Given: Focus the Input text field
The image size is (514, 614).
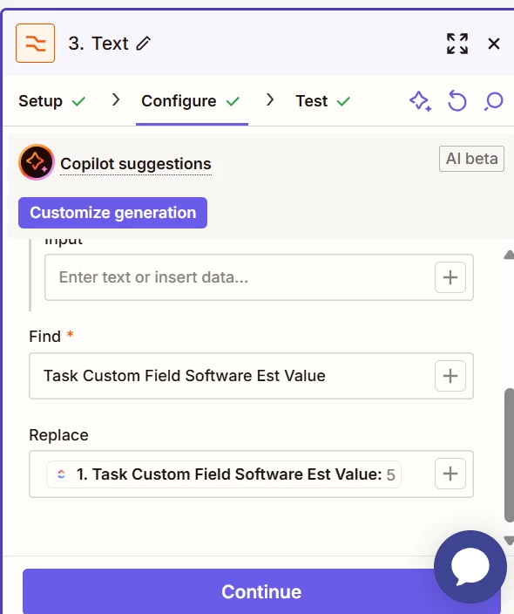Looking at the screenshot, I should pyautogui.click(x=239, y=277).
